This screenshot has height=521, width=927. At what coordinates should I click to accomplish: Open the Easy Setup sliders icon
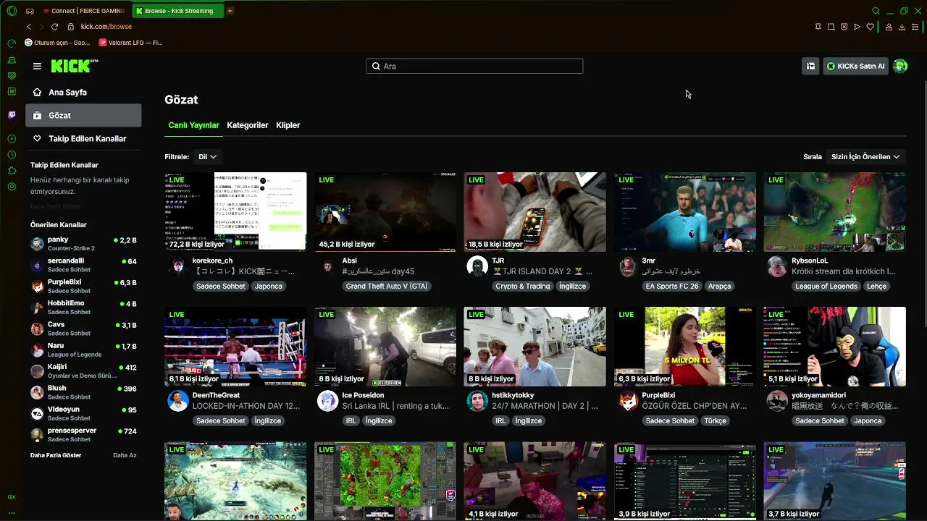(915, 27)
